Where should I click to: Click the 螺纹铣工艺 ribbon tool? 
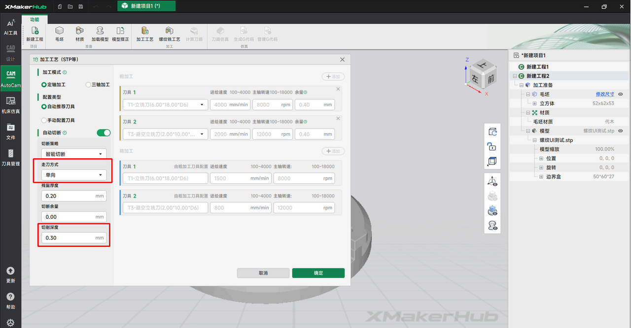169,33
